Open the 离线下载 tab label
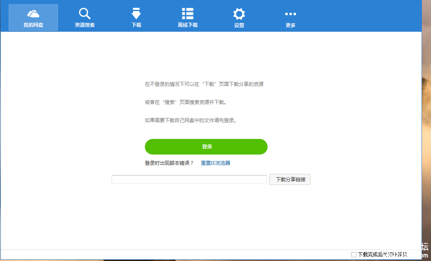Image resolution: width=431 pixels, height=261 pixels. [188, 25]
